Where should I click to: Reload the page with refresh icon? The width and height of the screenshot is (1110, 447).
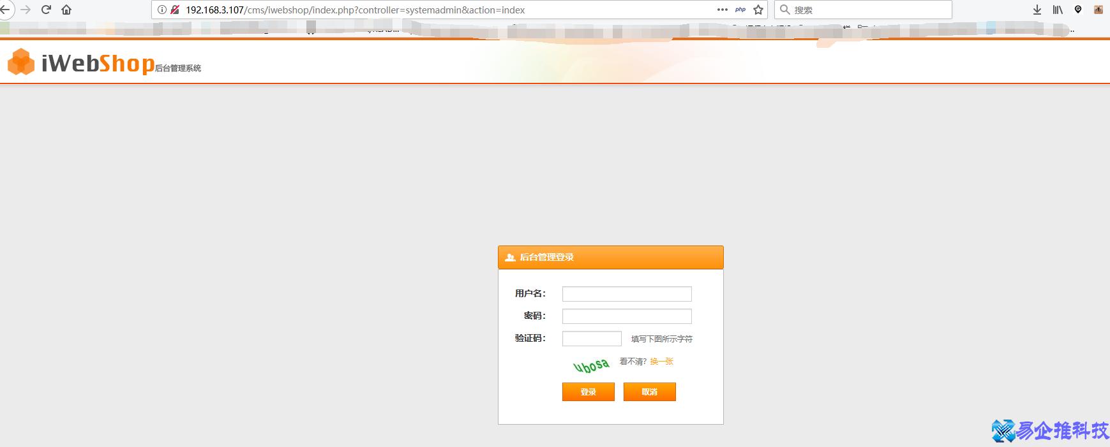46,10
